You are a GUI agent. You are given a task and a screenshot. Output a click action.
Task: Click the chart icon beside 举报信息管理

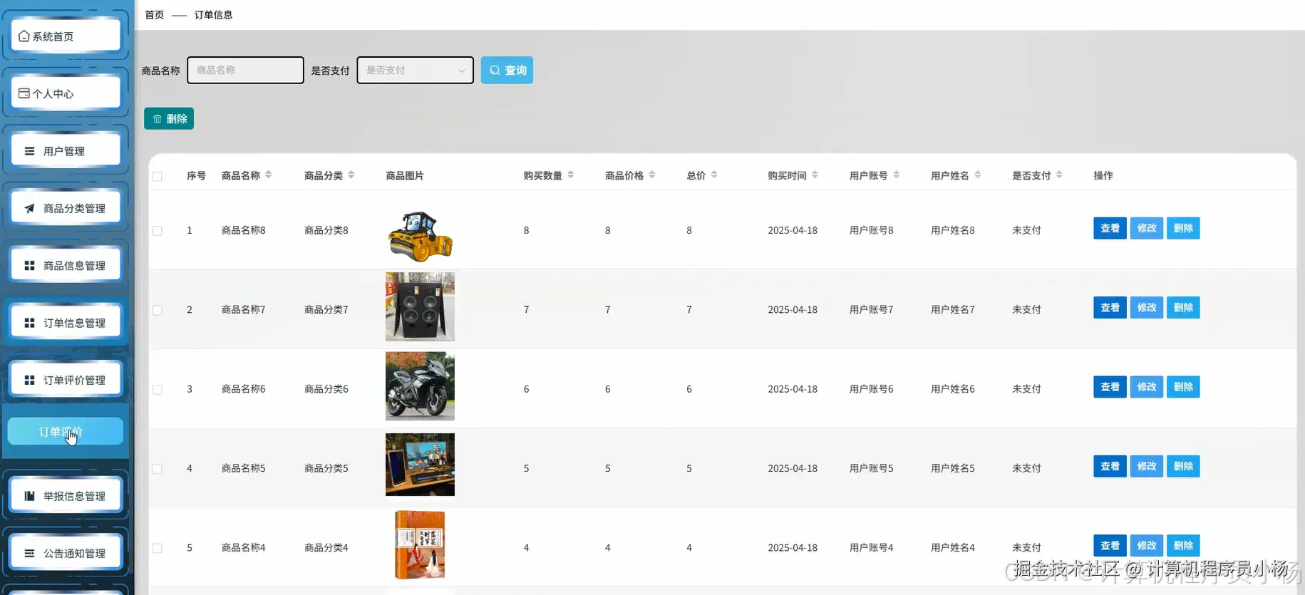(29, 496)
